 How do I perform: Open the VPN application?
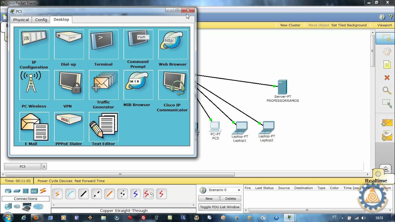[x=69, y=85]
